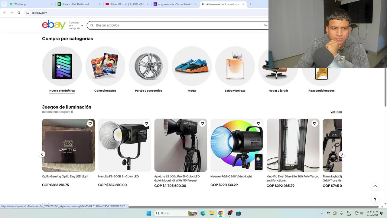Open the help question mark button

coord(375,200)
